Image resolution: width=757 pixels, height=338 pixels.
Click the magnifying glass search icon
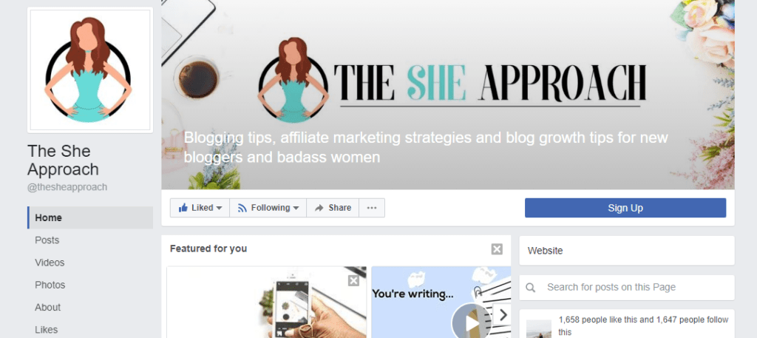click(531, 288)
